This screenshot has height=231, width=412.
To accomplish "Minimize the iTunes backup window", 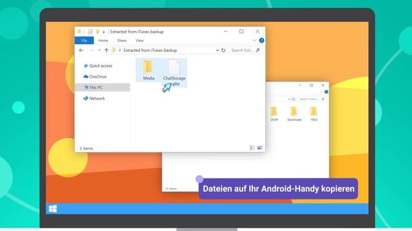I will pyautogui.click(x=225, y=31).
